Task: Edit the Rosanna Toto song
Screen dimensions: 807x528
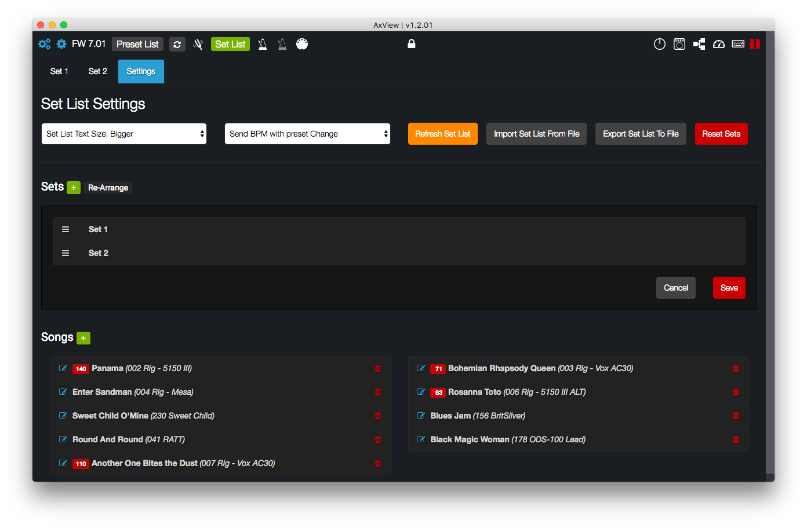Action: [421, 392]
